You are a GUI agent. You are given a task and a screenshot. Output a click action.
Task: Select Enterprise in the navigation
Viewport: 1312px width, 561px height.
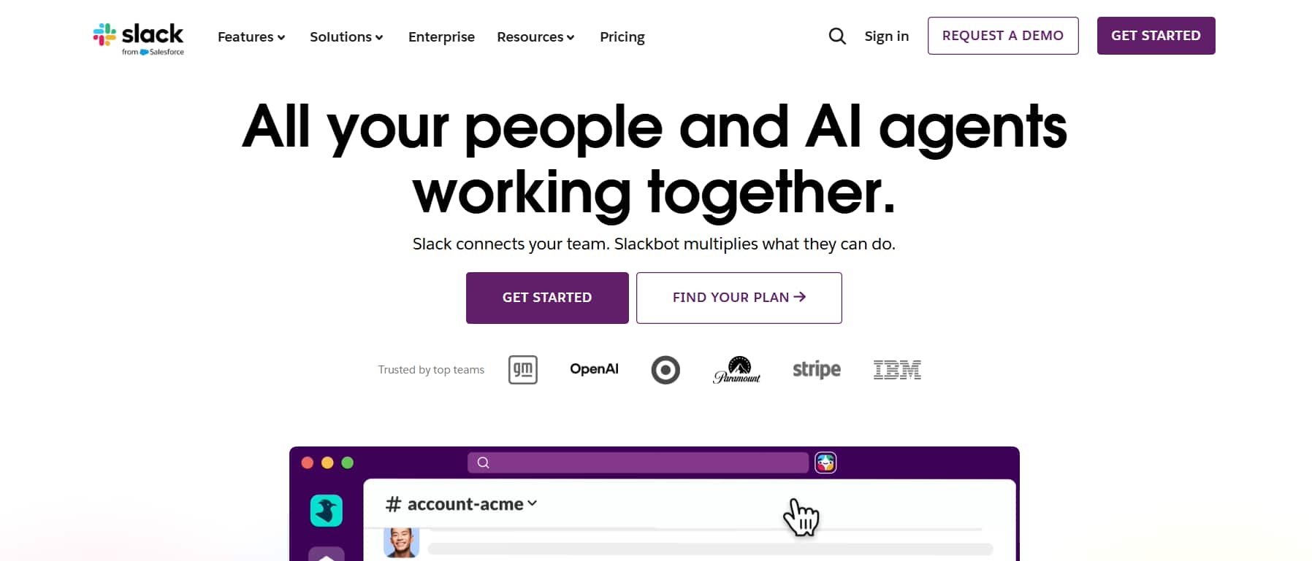coord(441,36)
